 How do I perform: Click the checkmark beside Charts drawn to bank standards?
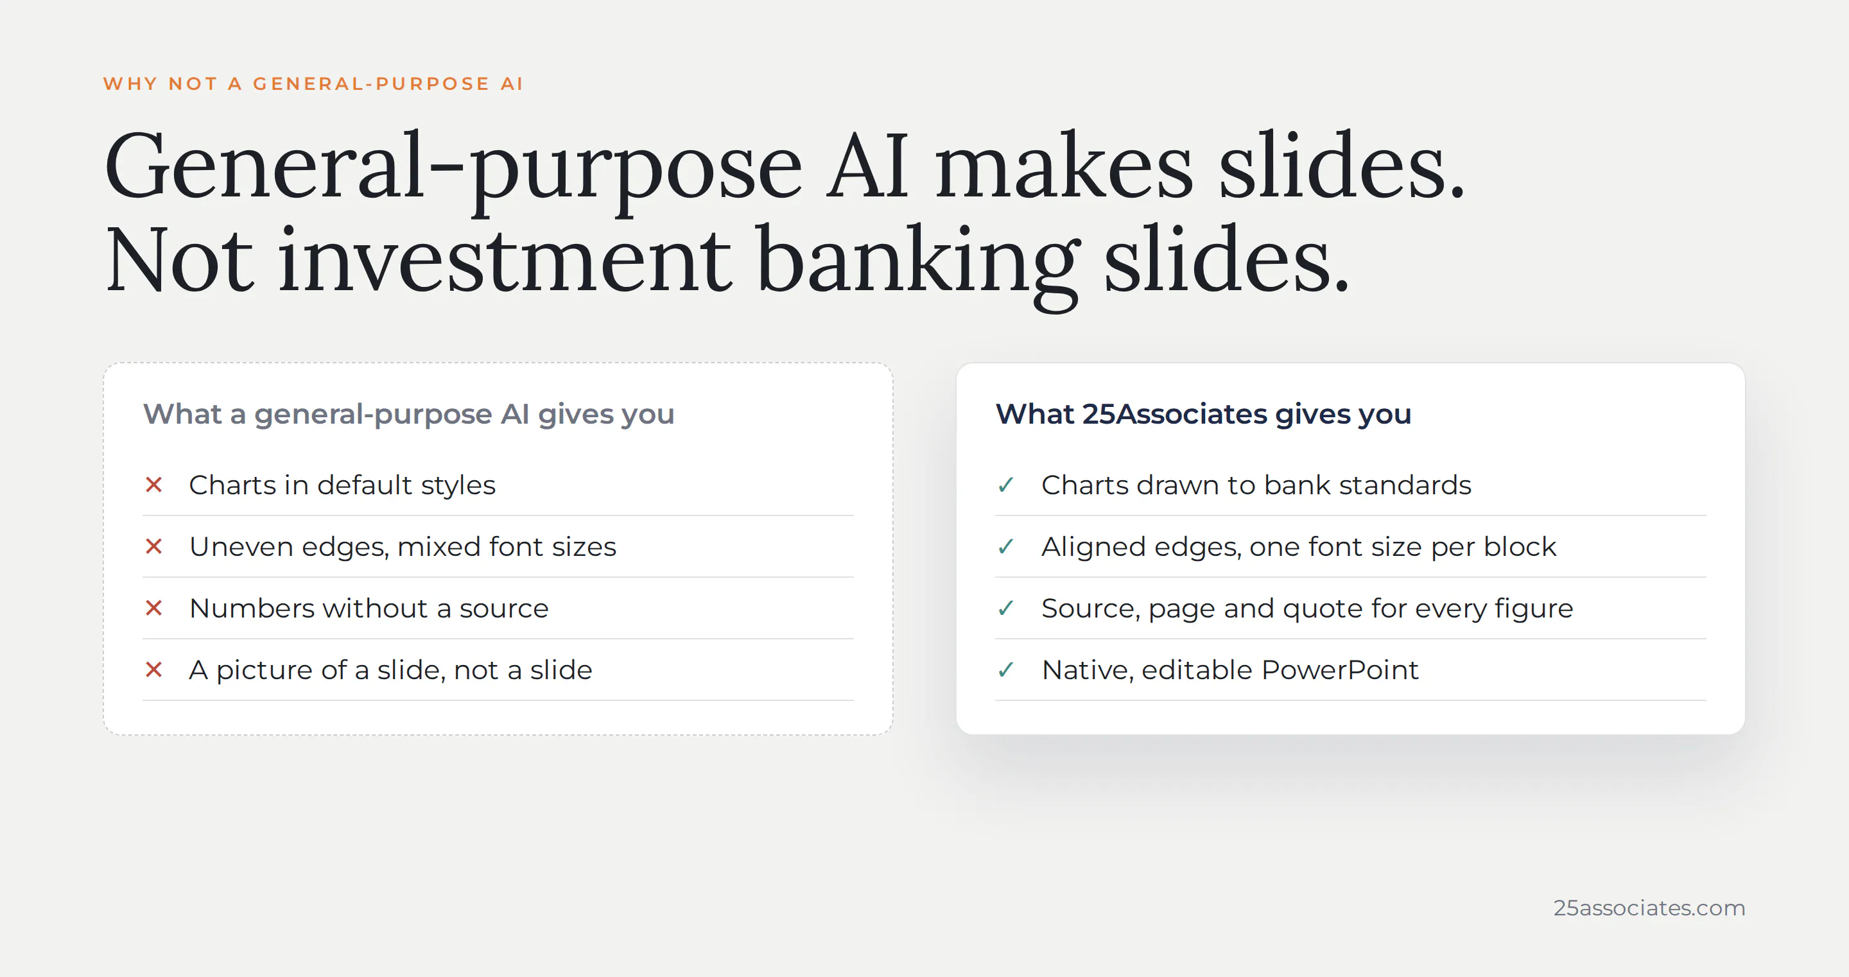coord(1006,485)
